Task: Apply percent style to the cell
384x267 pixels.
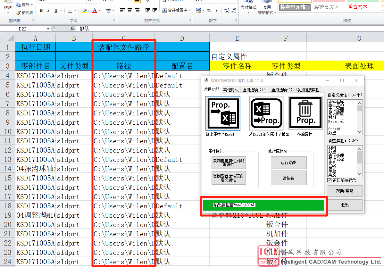Action: [x=209, y=11]
